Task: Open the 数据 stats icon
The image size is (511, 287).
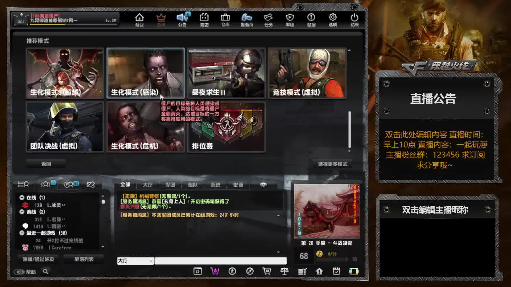Action: [x=311, y=20]
